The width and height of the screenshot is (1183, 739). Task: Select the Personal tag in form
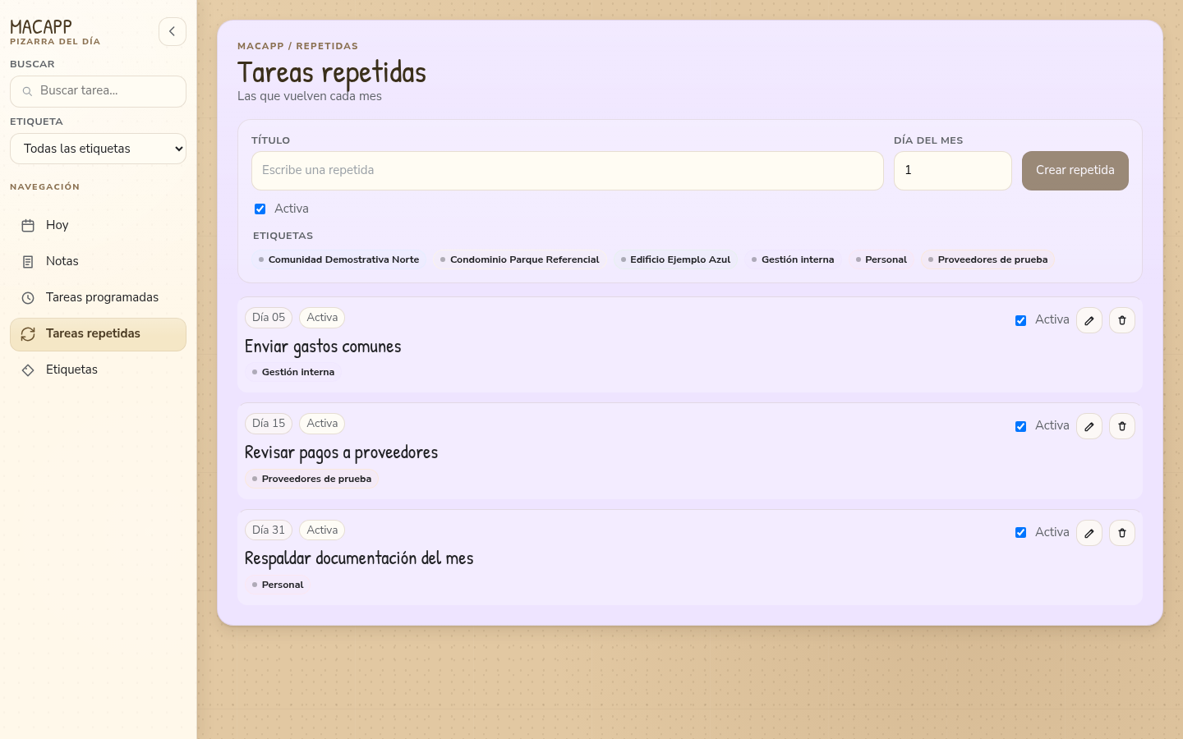point(881,259)
